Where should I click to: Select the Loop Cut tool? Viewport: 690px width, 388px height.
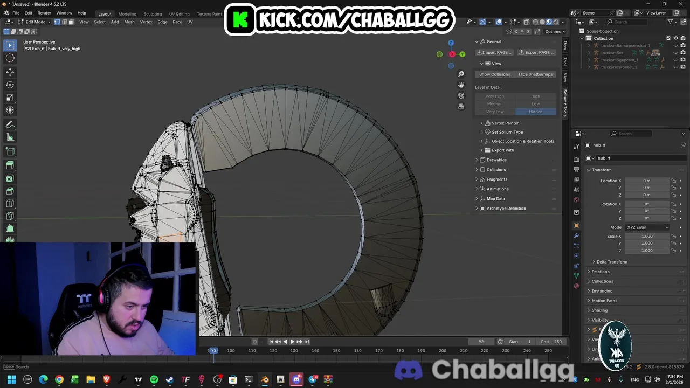tap(10, 203)
